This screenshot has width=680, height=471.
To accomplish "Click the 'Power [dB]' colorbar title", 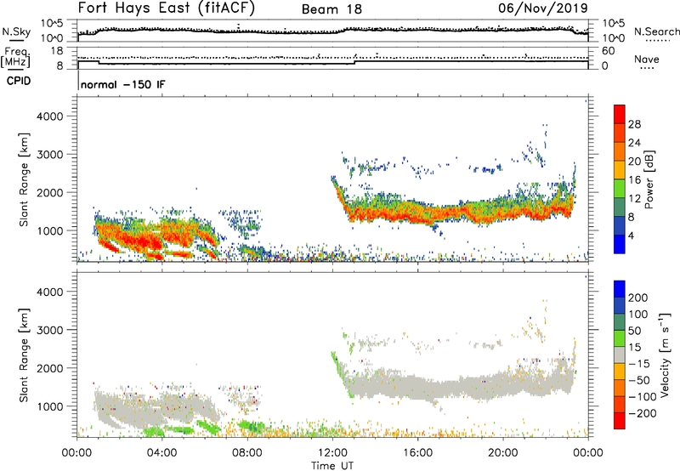I will pos(649,179).
